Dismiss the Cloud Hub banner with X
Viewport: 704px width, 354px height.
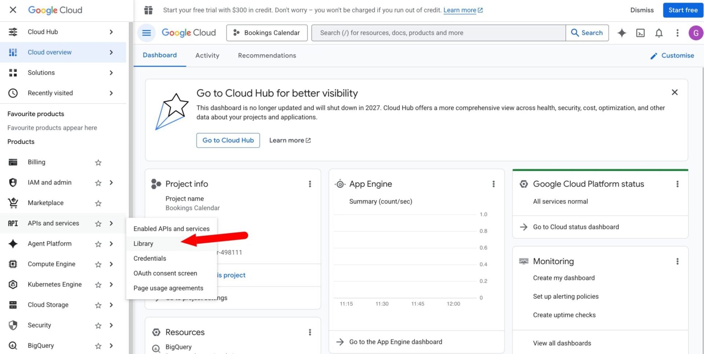[674, 92]
